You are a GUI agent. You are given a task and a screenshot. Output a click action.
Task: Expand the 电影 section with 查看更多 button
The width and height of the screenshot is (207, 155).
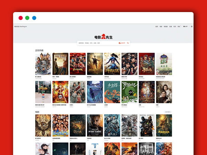pyautogui.click(x=168, y=112)
